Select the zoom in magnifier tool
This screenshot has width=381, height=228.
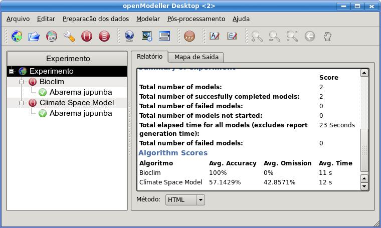pyautogui.click(x=257, y=37)
